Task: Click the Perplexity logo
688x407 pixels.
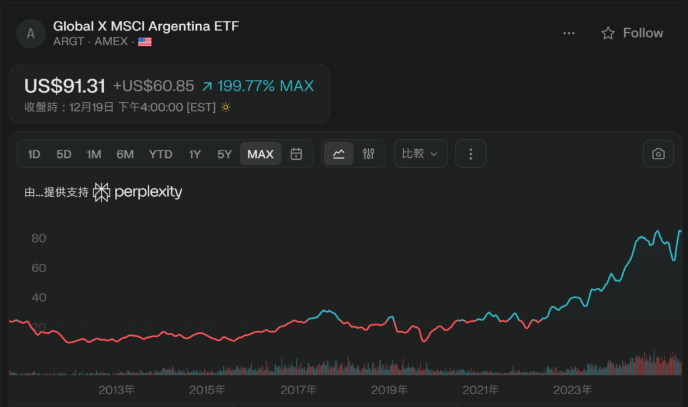Action: (138, 192)
